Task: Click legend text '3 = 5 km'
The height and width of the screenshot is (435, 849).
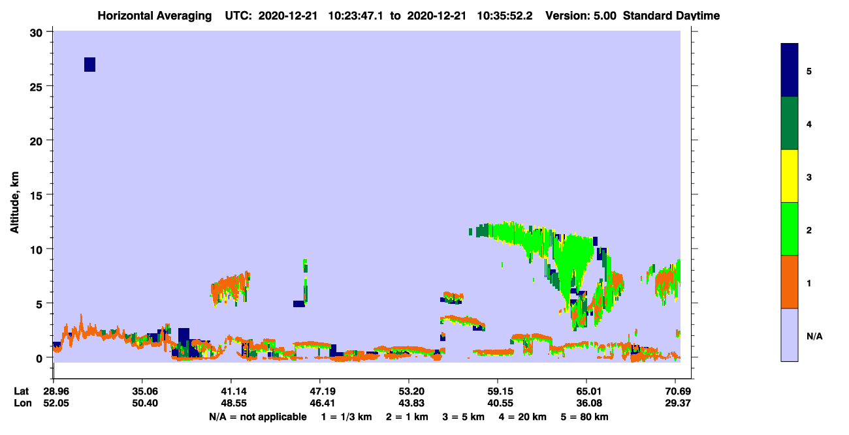Action: point(463,417)
